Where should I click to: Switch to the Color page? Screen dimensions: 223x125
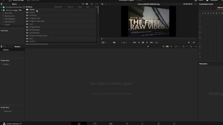tap(143, 124)
